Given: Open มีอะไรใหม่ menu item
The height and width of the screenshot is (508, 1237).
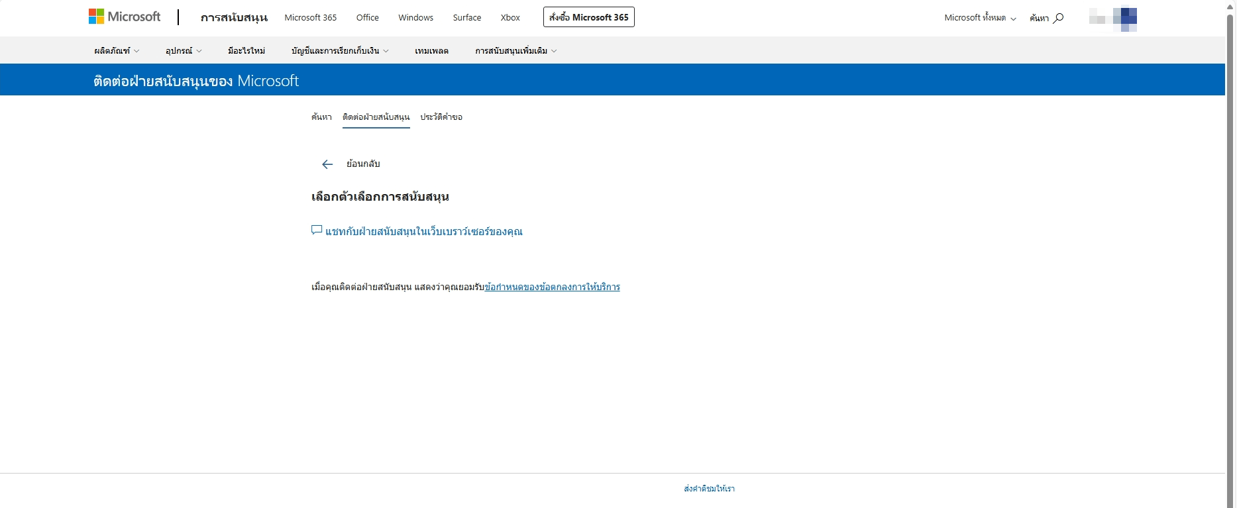Looking at the screenshot, I should point(246,51).
